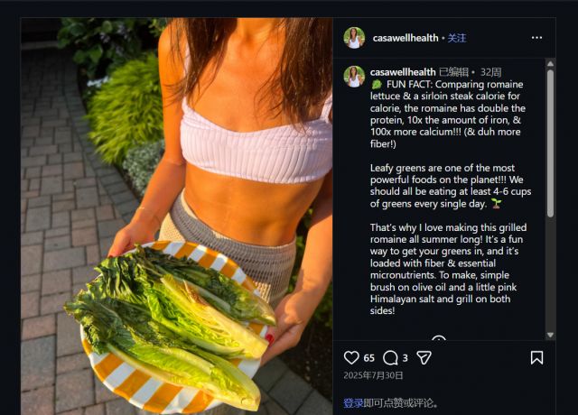Click the 登录 login link
Screen dimensions: 578x415
coord(352,402)
